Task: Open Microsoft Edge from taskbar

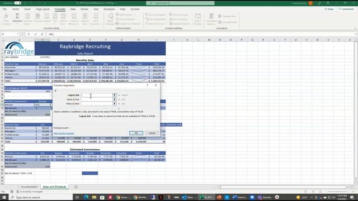Action: tap(86, 197)
